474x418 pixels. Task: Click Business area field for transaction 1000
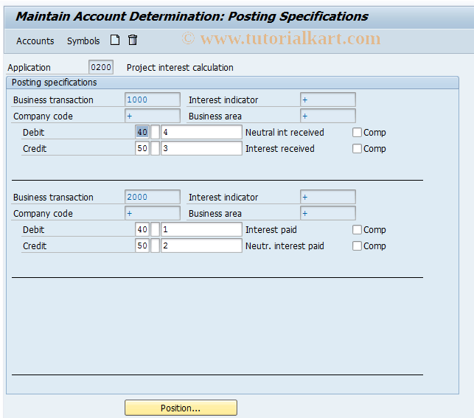328,116
